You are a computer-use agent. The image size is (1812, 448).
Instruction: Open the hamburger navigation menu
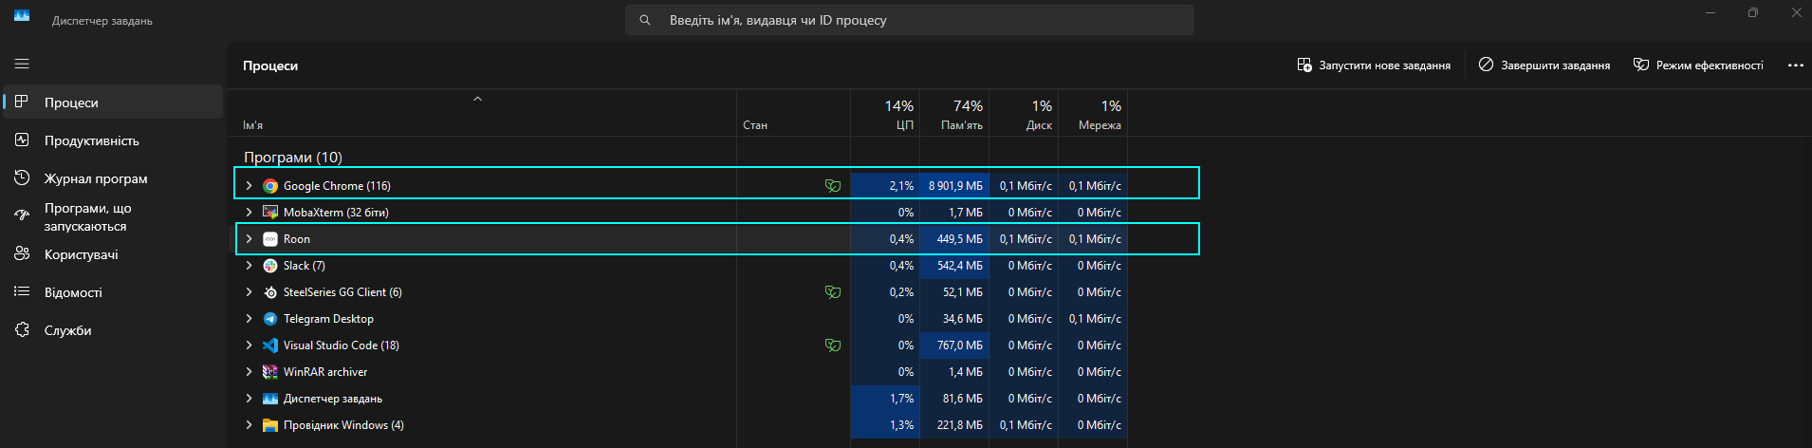click(22, 64)
